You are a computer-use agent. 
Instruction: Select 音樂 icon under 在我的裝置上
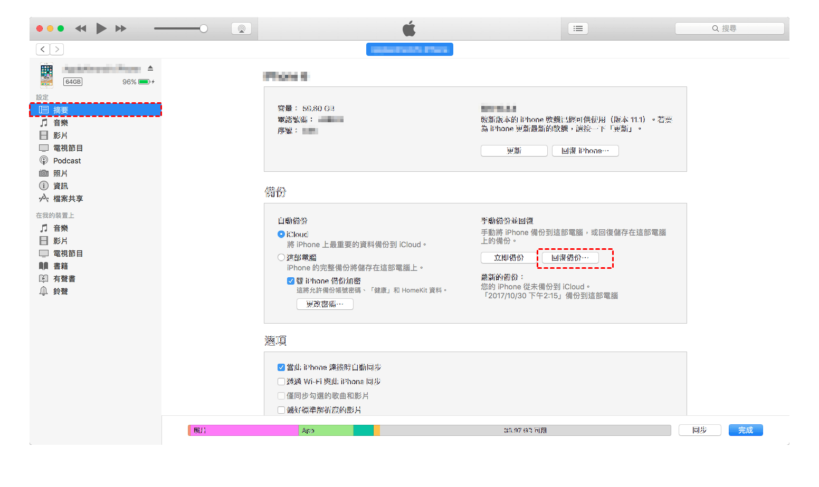[44, 228]
